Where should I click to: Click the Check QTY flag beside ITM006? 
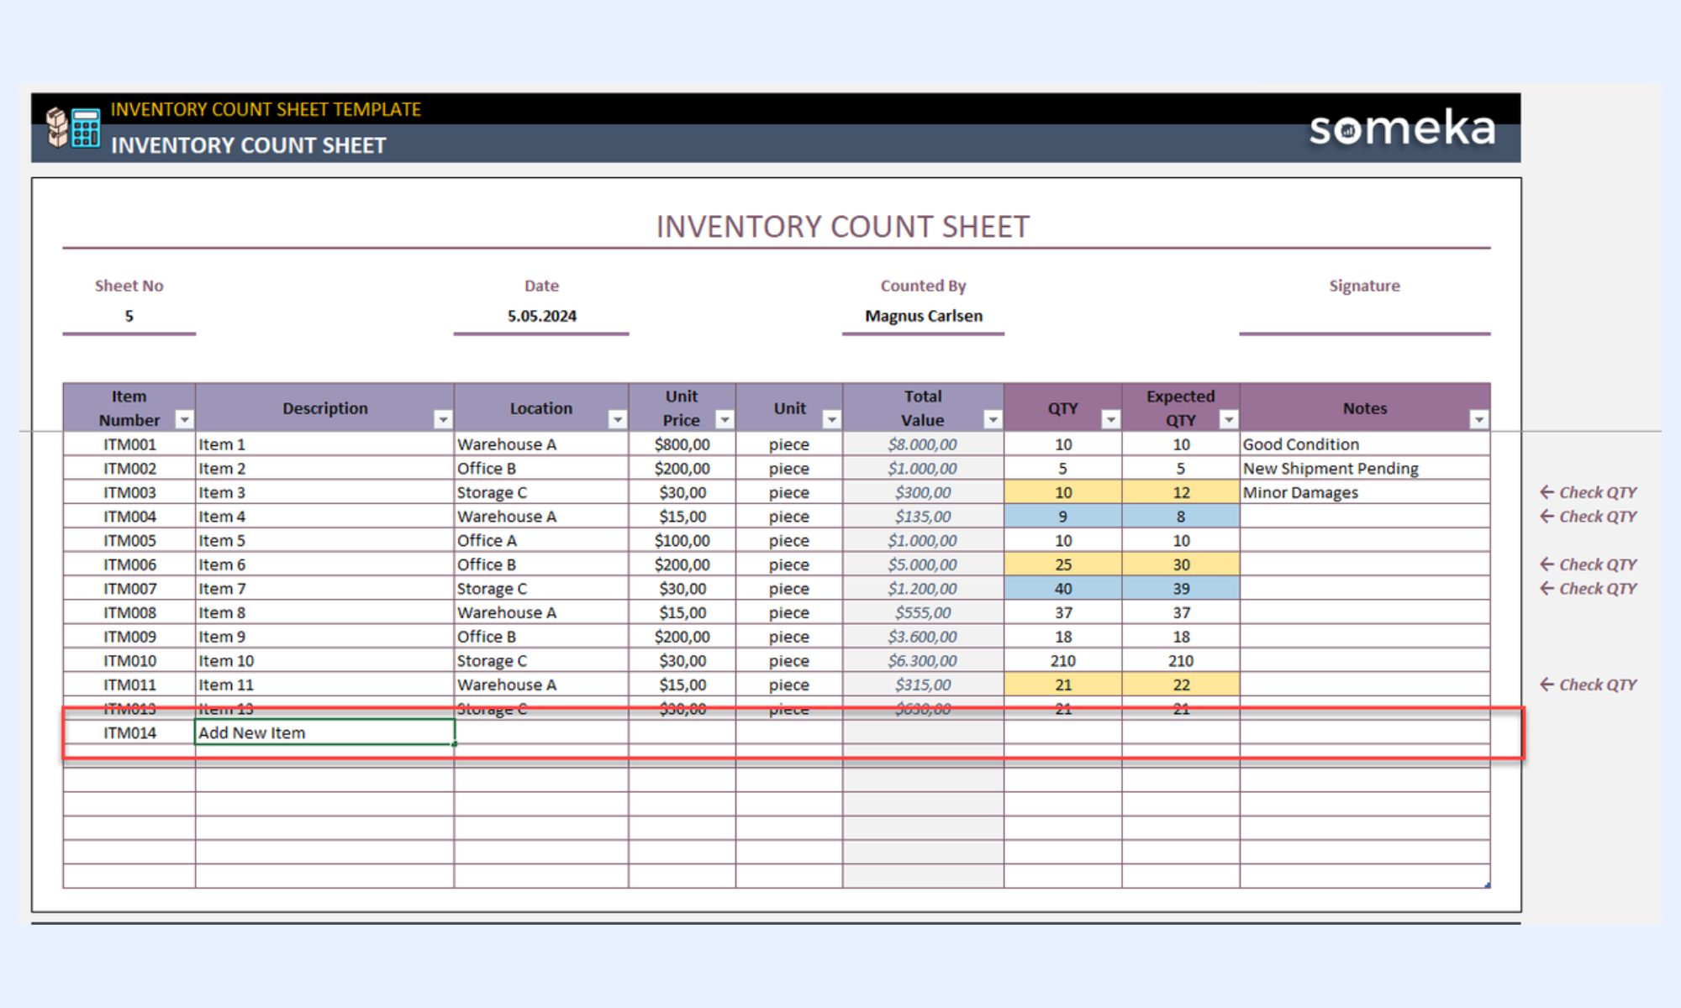[1589, 564]
